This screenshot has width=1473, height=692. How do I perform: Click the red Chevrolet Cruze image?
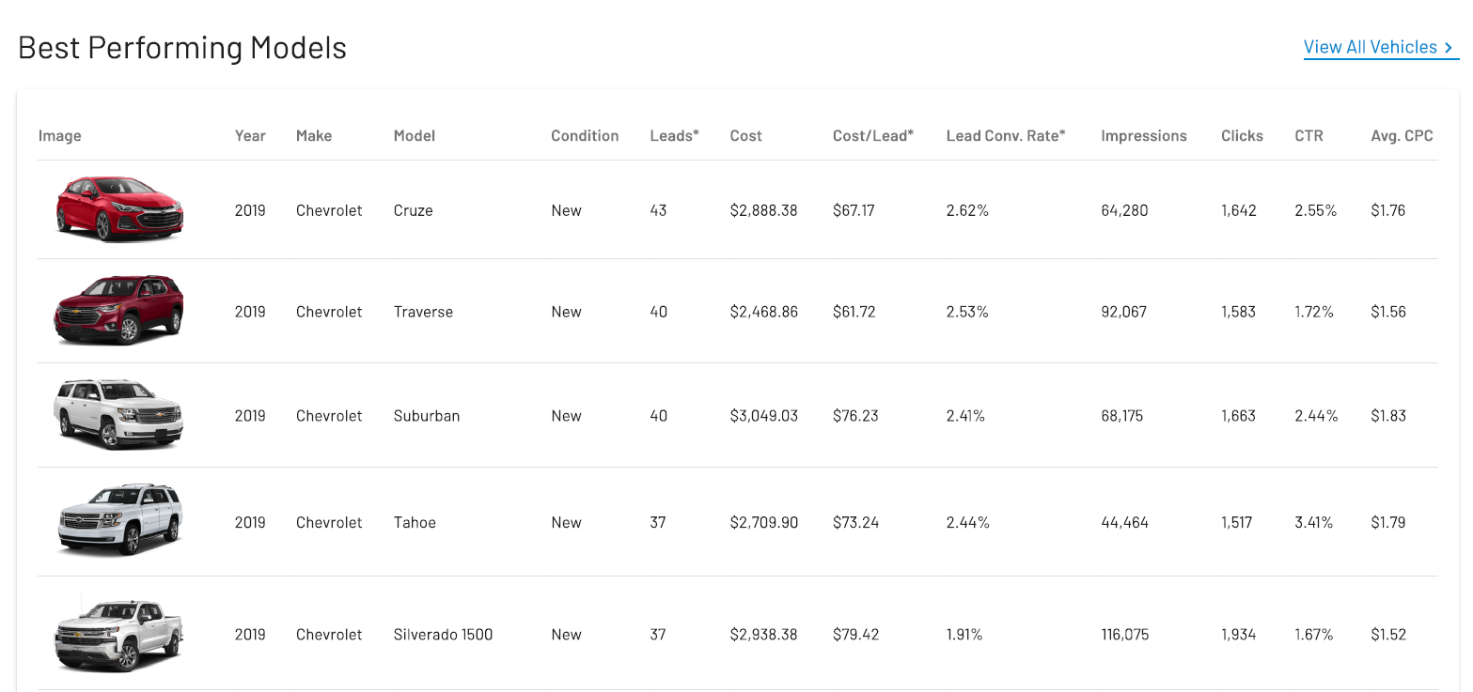[x=119, y=208]
